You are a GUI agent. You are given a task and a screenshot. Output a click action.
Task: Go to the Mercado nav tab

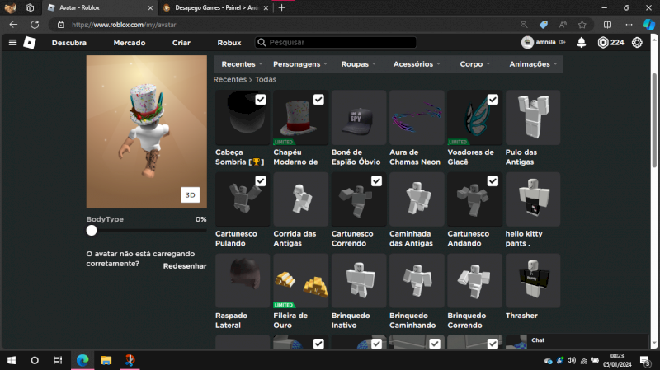point(129,42)
